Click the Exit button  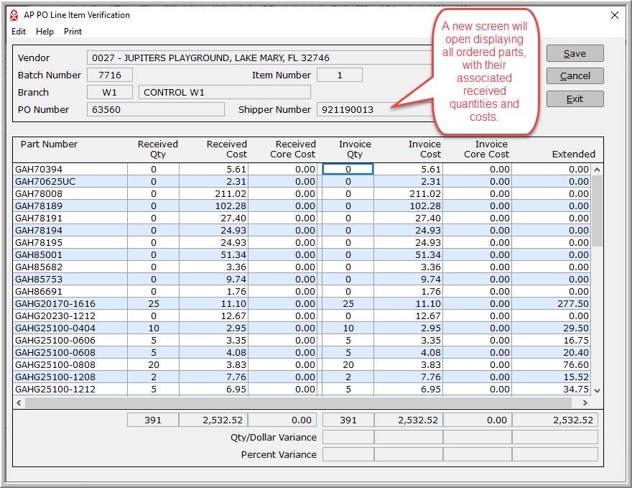pyautogui.click(x=575, y=98)
